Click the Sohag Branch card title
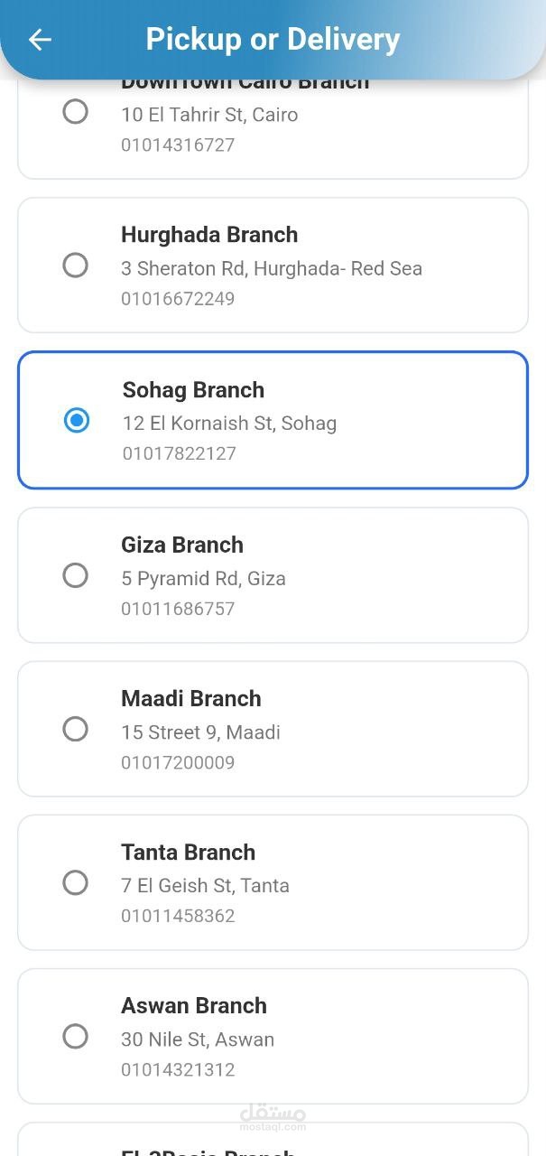This screenshot has height=1156, width=546. [193, 390]
